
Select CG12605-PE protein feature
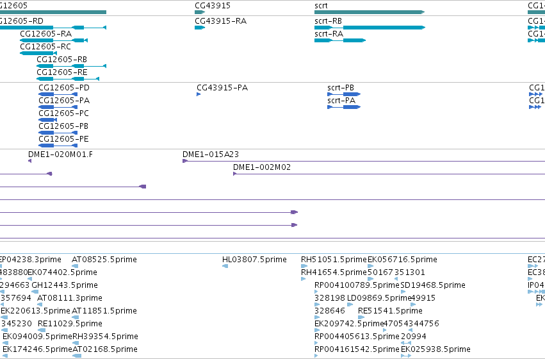58,146
